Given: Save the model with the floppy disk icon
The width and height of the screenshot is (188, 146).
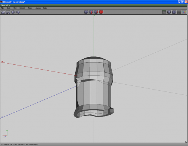Looking at the screenshot, I should 8,12.
